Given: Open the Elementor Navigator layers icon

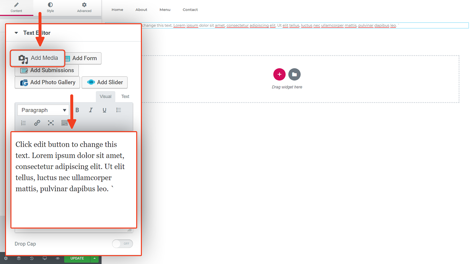Looking at the screenshot, I should pyautogui.click(x=18, y=258).
